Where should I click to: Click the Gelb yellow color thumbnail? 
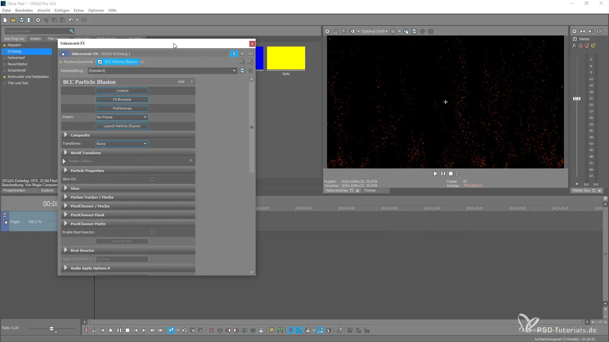286,58
